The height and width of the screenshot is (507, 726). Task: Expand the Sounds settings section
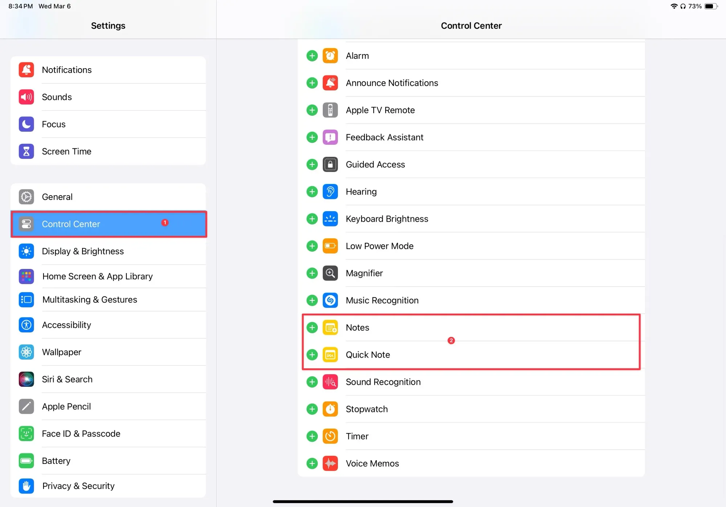pyautogui.click(x=108, y=97)
